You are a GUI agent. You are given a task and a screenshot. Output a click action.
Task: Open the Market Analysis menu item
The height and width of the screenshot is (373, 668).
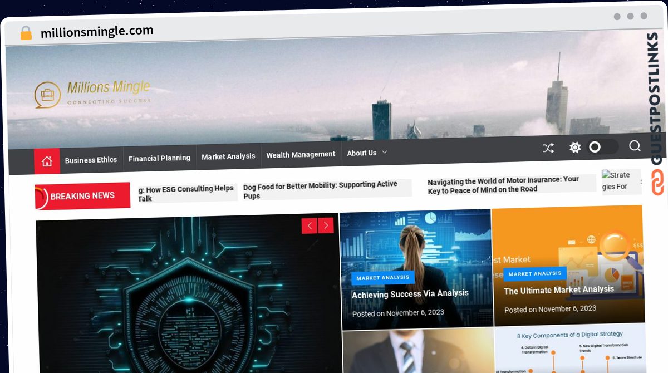(x=228, y=156)
